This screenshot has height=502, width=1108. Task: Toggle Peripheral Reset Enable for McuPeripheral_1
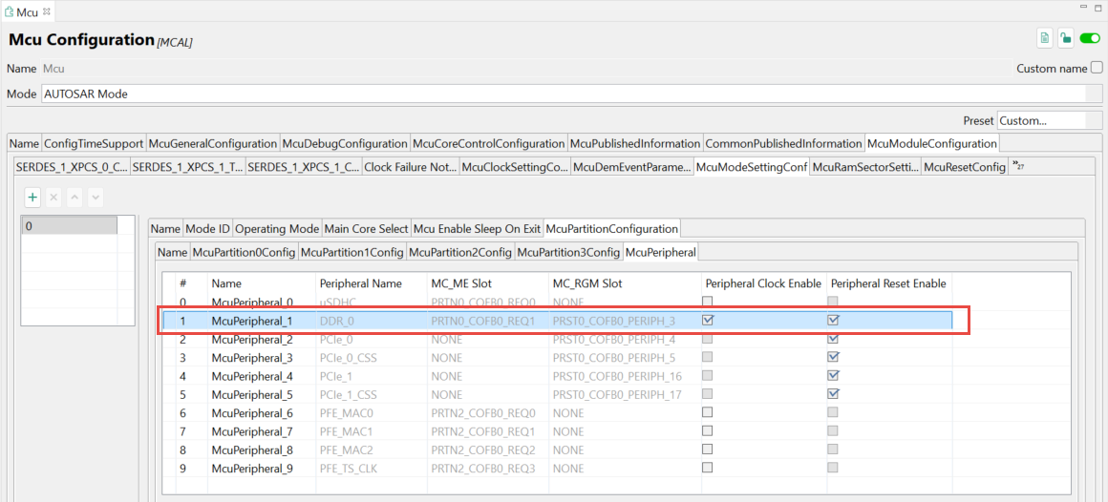click(833, 321)
